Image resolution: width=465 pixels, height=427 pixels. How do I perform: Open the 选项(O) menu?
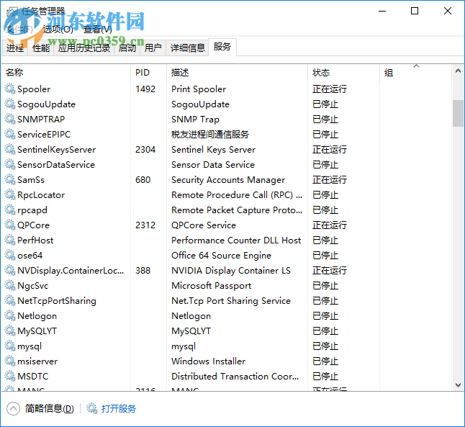58,29
